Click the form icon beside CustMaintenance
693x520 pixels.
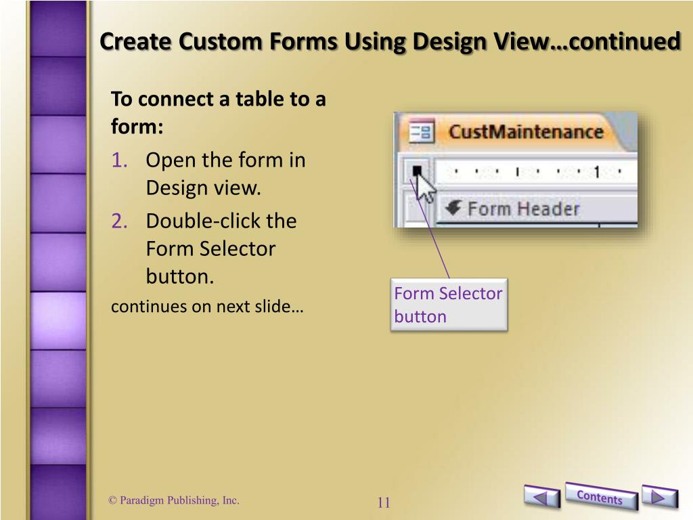(421, 132)
